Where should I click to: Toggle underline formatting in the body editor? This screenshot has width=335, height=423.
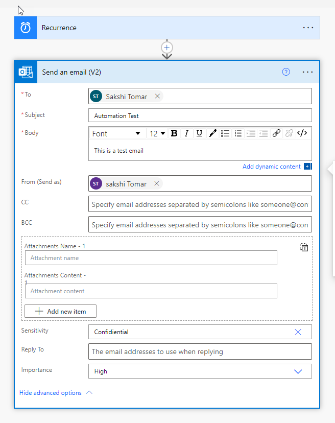(199, 133)
